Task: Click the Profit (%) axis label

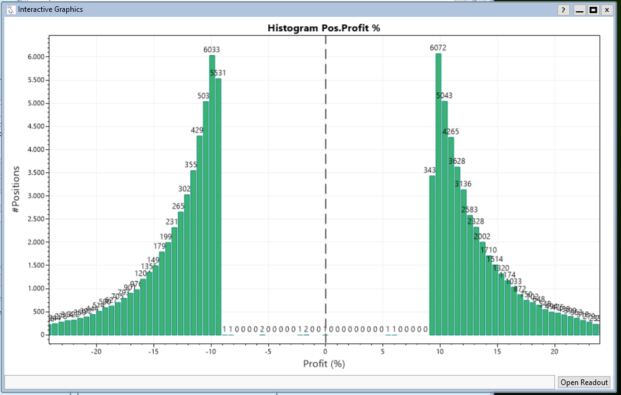Action: [324, 364]
